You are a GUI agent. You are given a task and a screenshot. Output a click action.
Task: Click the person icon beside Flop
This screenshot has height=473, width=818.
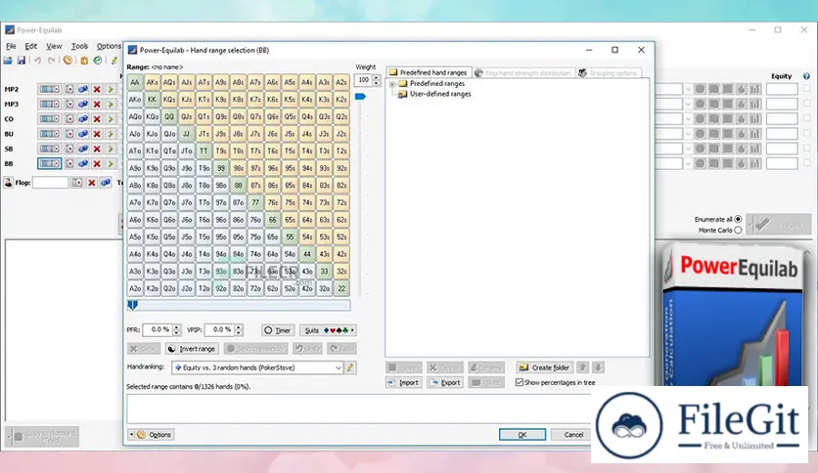pyautogui.click(x=9, y=183)
